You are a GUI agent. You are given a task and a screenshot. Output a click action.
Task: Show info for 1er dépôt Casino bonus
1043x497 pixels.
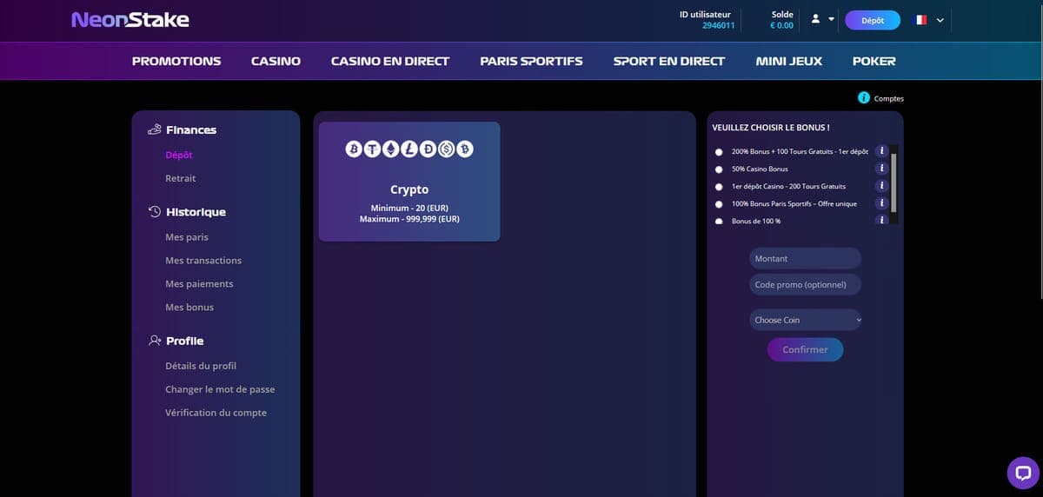pyautogui.click(x=881, y=186)
